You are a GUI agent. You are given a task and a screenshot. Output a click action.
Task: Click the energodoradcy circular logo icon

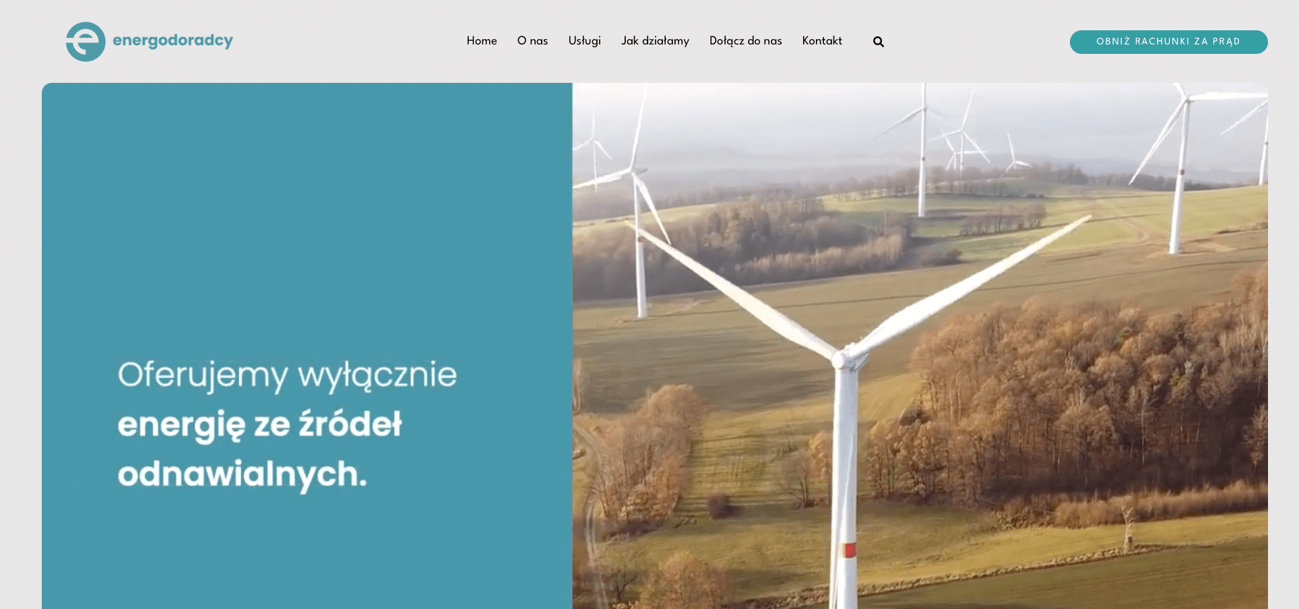(86, 42)
